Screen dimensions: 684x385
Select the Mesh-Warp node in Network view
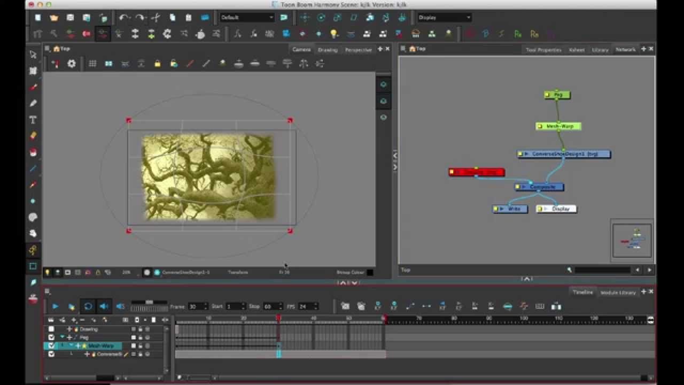coord(558,126)
